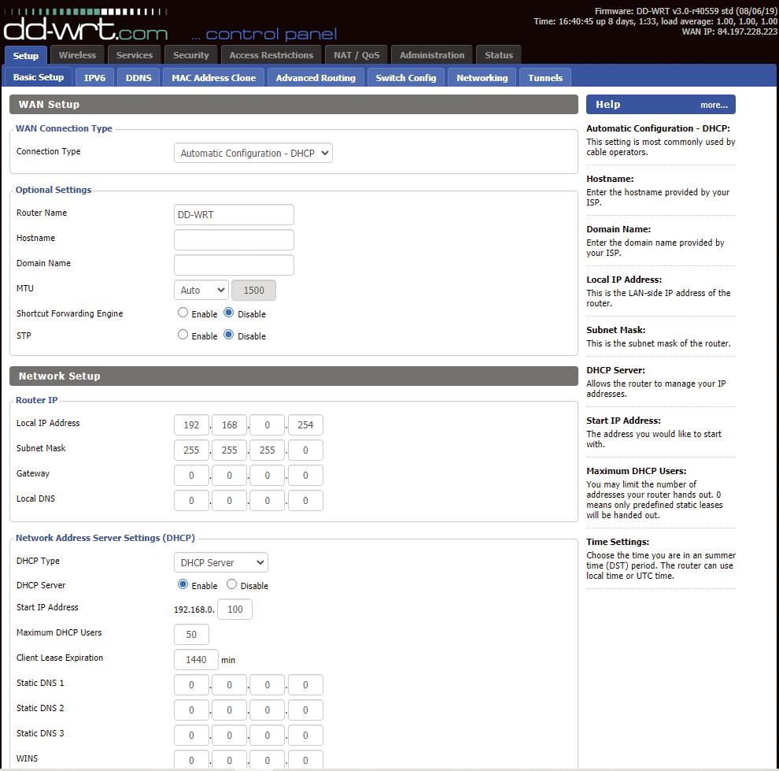Open the Advanced Routing sub-tab

(x=316, y=77)
